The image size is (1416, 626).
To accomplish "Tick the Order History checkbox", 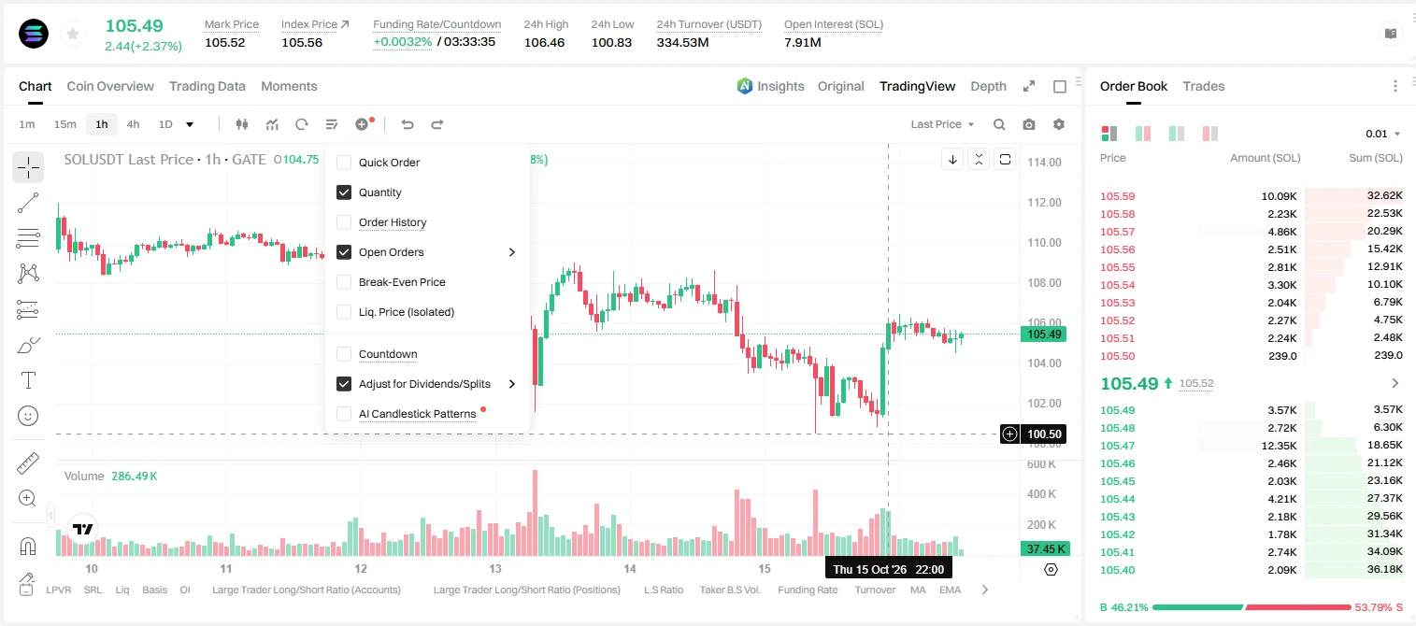I will click(344, 222).
